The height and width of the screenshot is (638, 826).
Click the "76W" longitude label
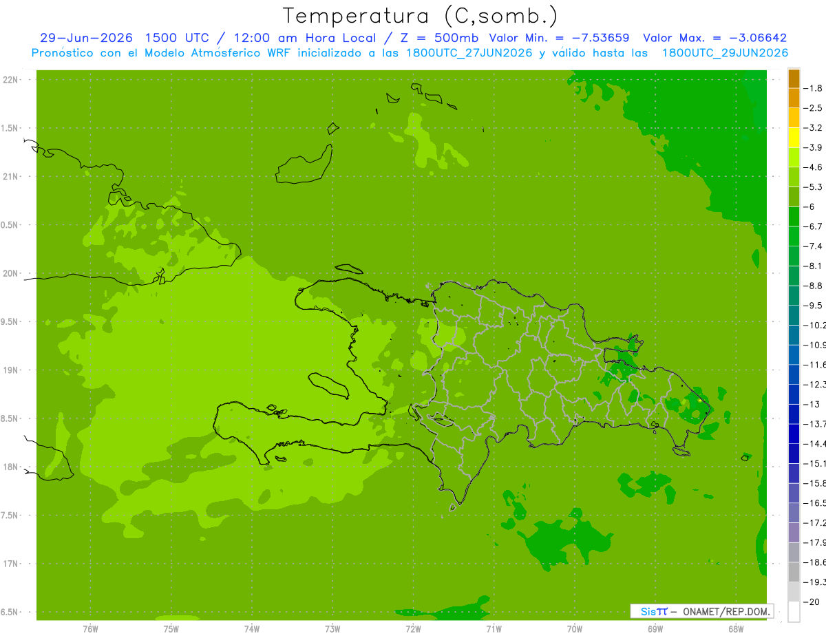90,628
